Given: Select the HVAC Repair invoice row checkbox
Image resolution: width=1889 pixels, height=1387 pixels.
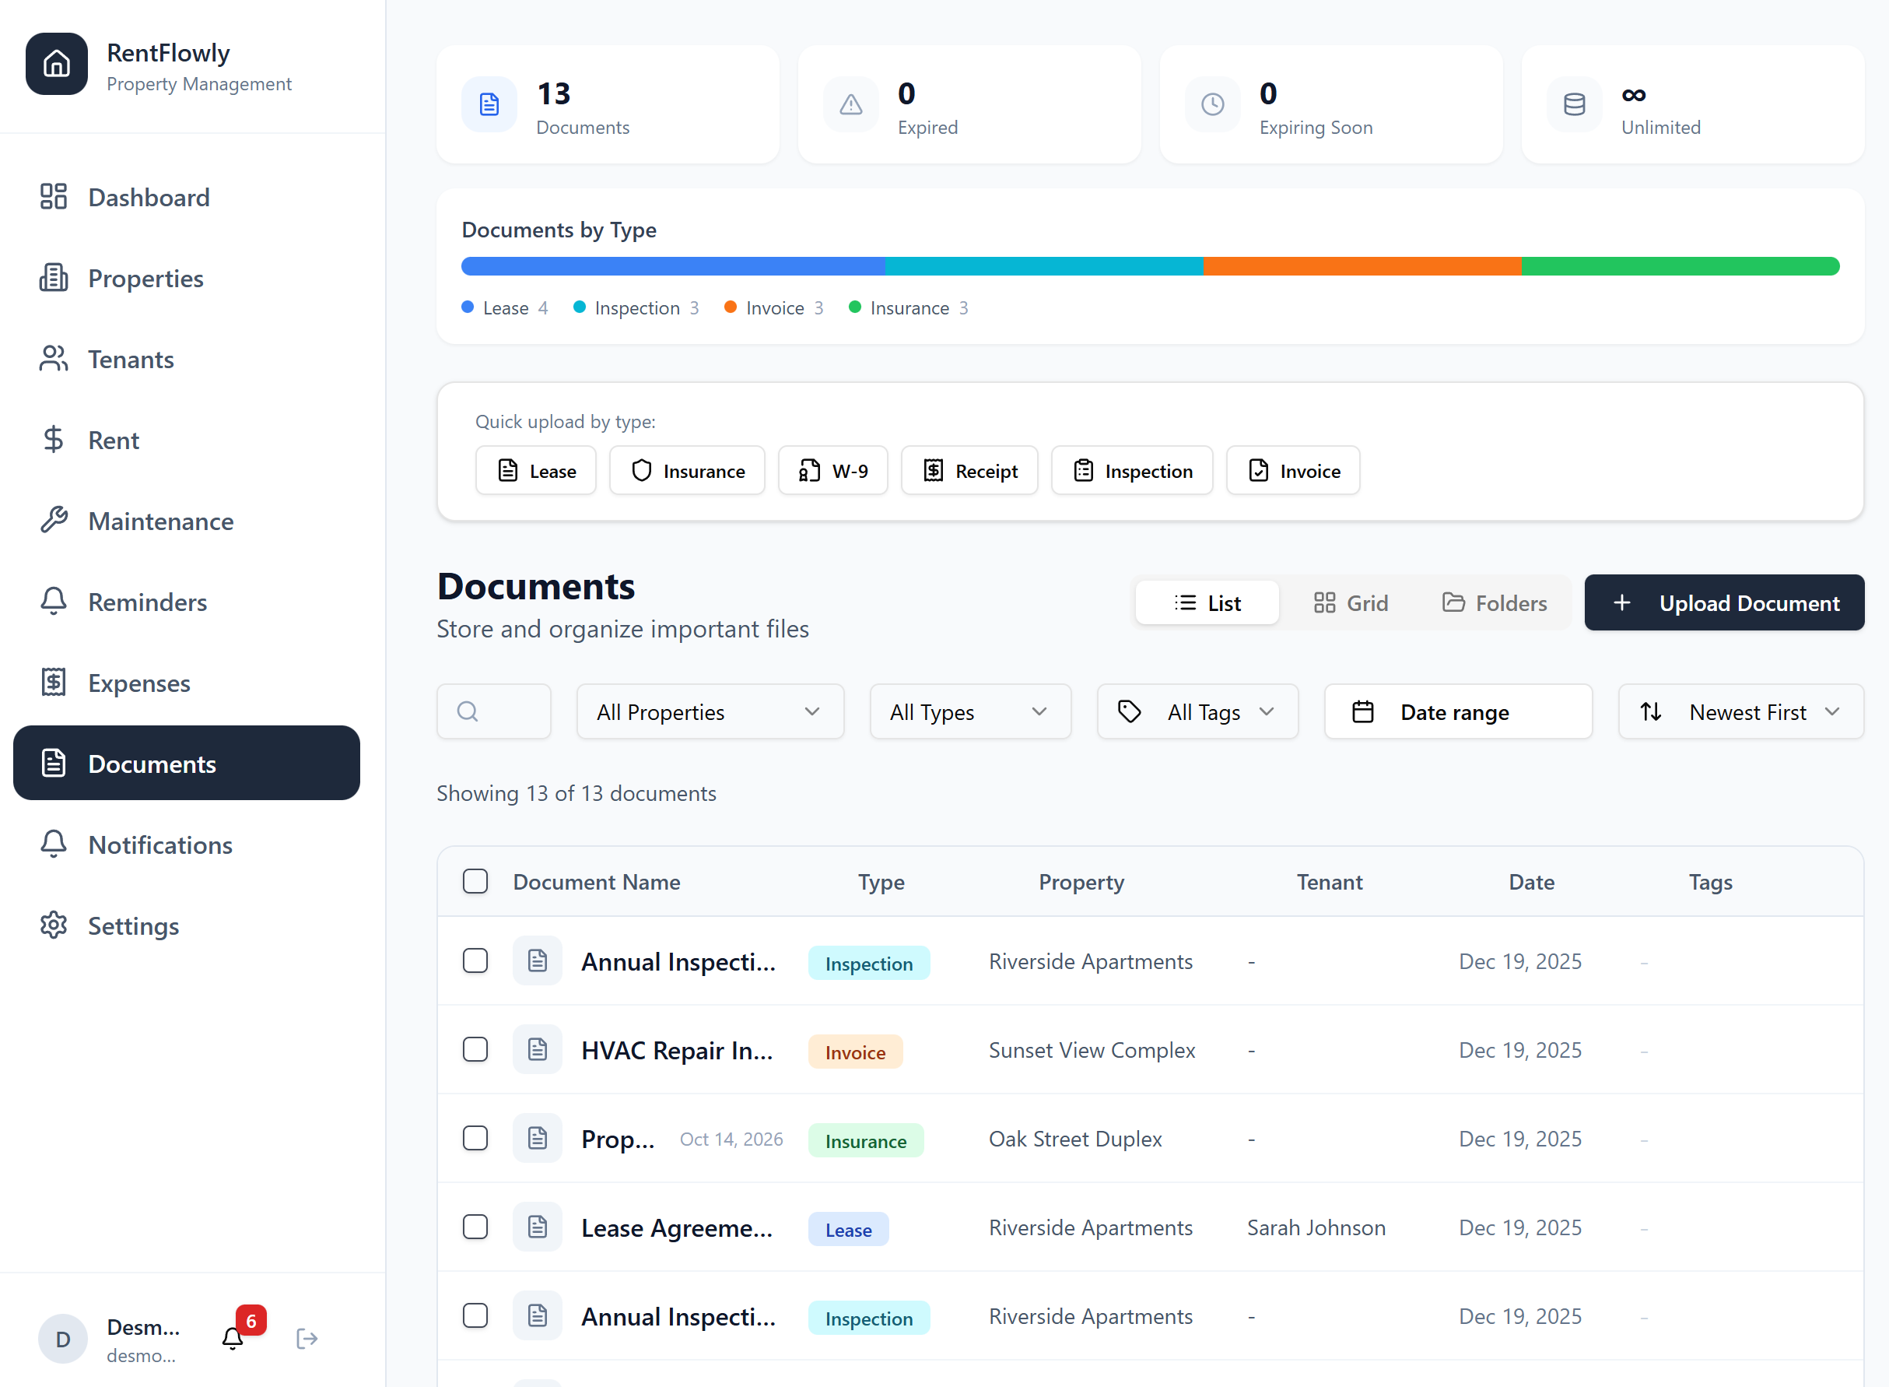Looking at the screenshot, I should tap(475, 1049).
